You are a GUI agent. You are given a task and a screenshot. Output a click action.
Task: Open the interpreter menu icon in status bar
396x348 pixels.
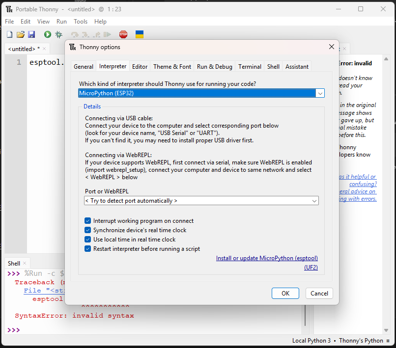click(x=388, y=341)
